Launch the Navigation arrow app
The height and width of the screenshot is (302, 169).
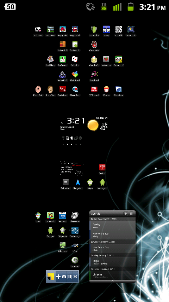pos(78,182)
